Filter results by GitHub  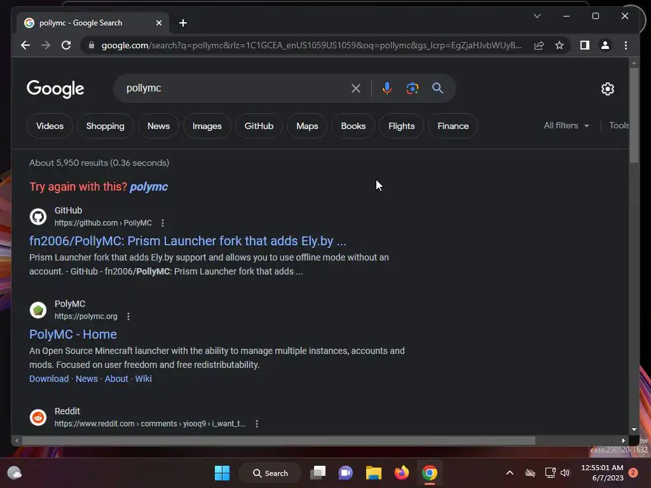point(259,126)
